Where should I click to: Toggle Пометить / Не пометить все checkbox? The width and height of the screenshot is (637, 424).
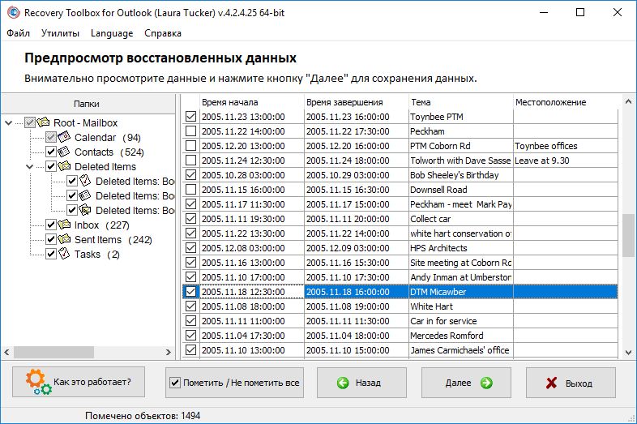coord(175,383)
